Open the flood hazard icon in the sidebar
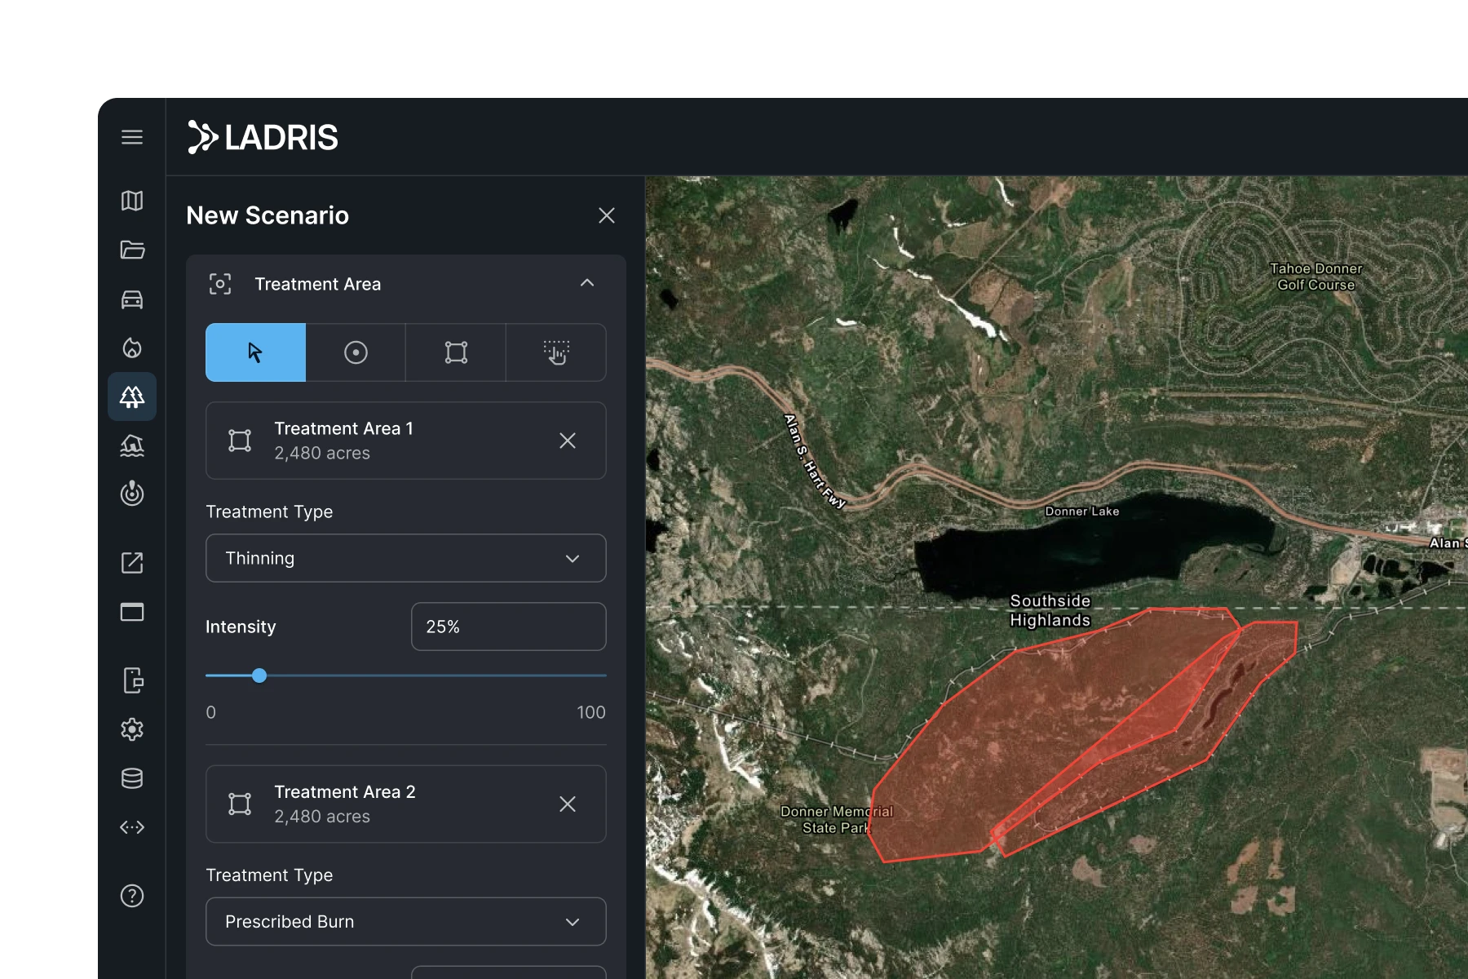Screen dimensions: 1468x979 pos(132,445)
